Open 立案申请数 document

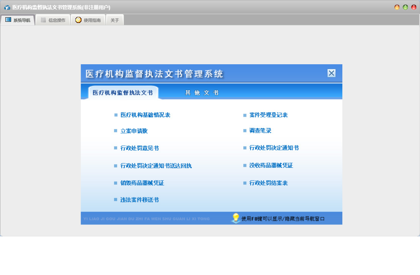[134, 131]
